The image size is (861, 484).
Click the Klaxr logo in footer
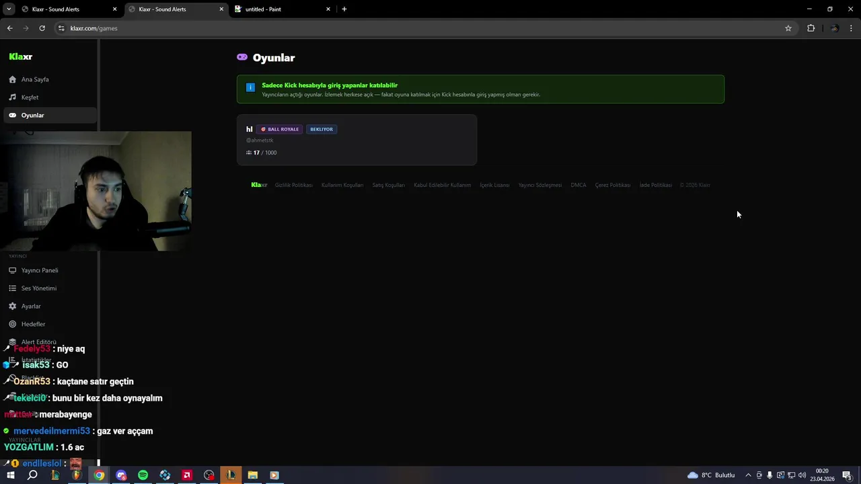pyautogui.click(x=259, y=185)
